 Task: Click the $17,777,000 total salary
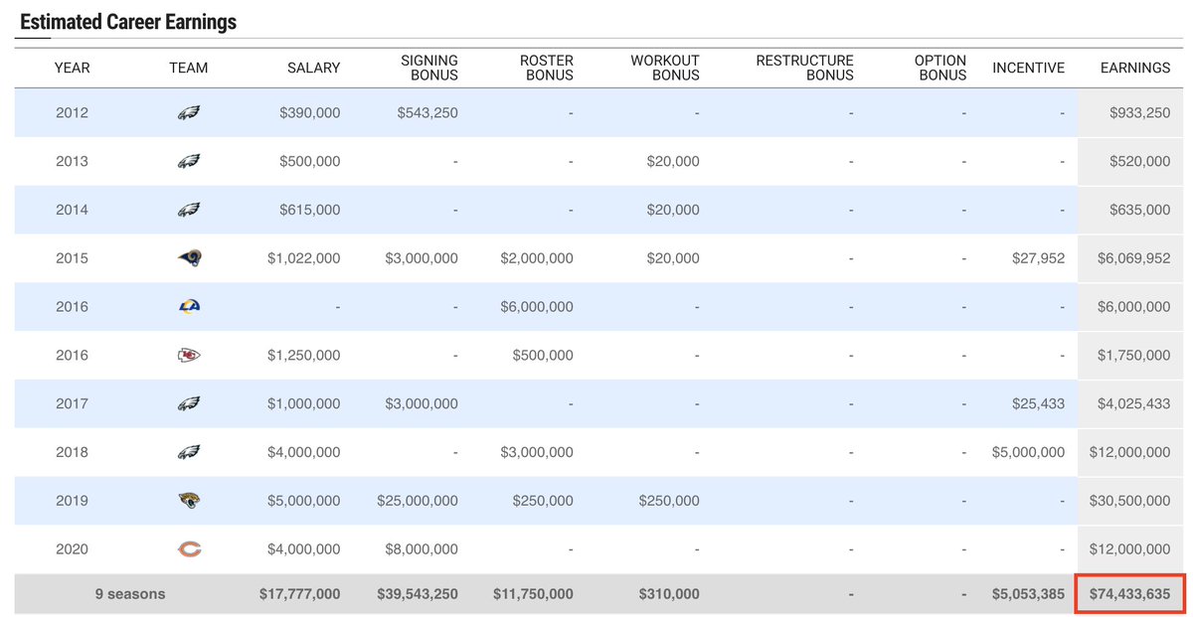pyautogui.click(x=298, y=594)
